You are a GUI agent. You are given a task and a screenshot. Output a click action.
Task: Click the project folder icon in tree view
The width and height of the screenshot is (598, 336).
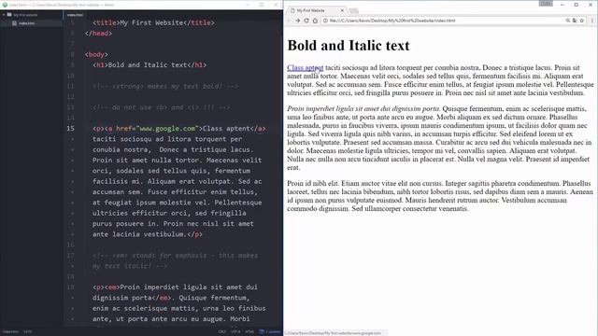click(9, 15)
